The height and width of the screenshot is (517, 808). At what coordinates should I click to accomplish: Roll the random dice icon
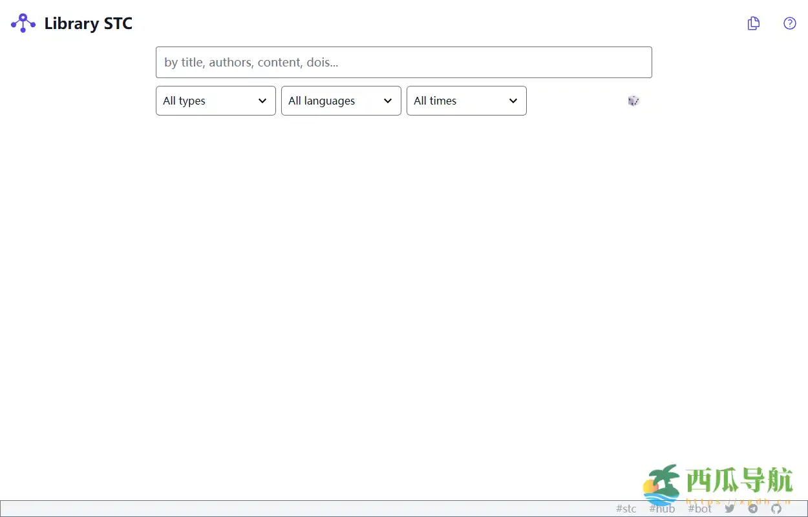coord(633,101)
